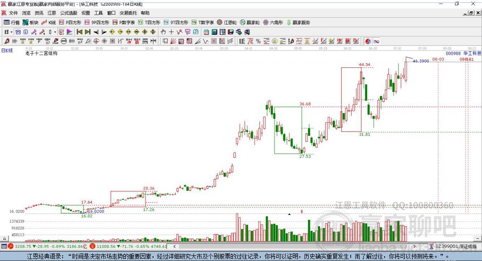The image size is (482, 261).
Task: Open the 日 period dropdown
Action: pyautogui.click(x=8, y=32)
